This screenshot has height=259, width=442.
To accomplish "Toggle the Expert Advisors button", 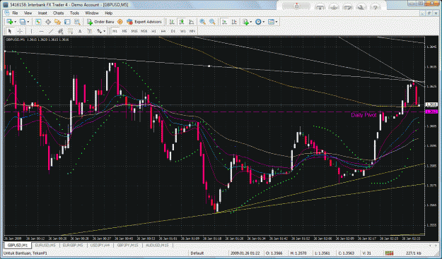I will pos(144,22).
